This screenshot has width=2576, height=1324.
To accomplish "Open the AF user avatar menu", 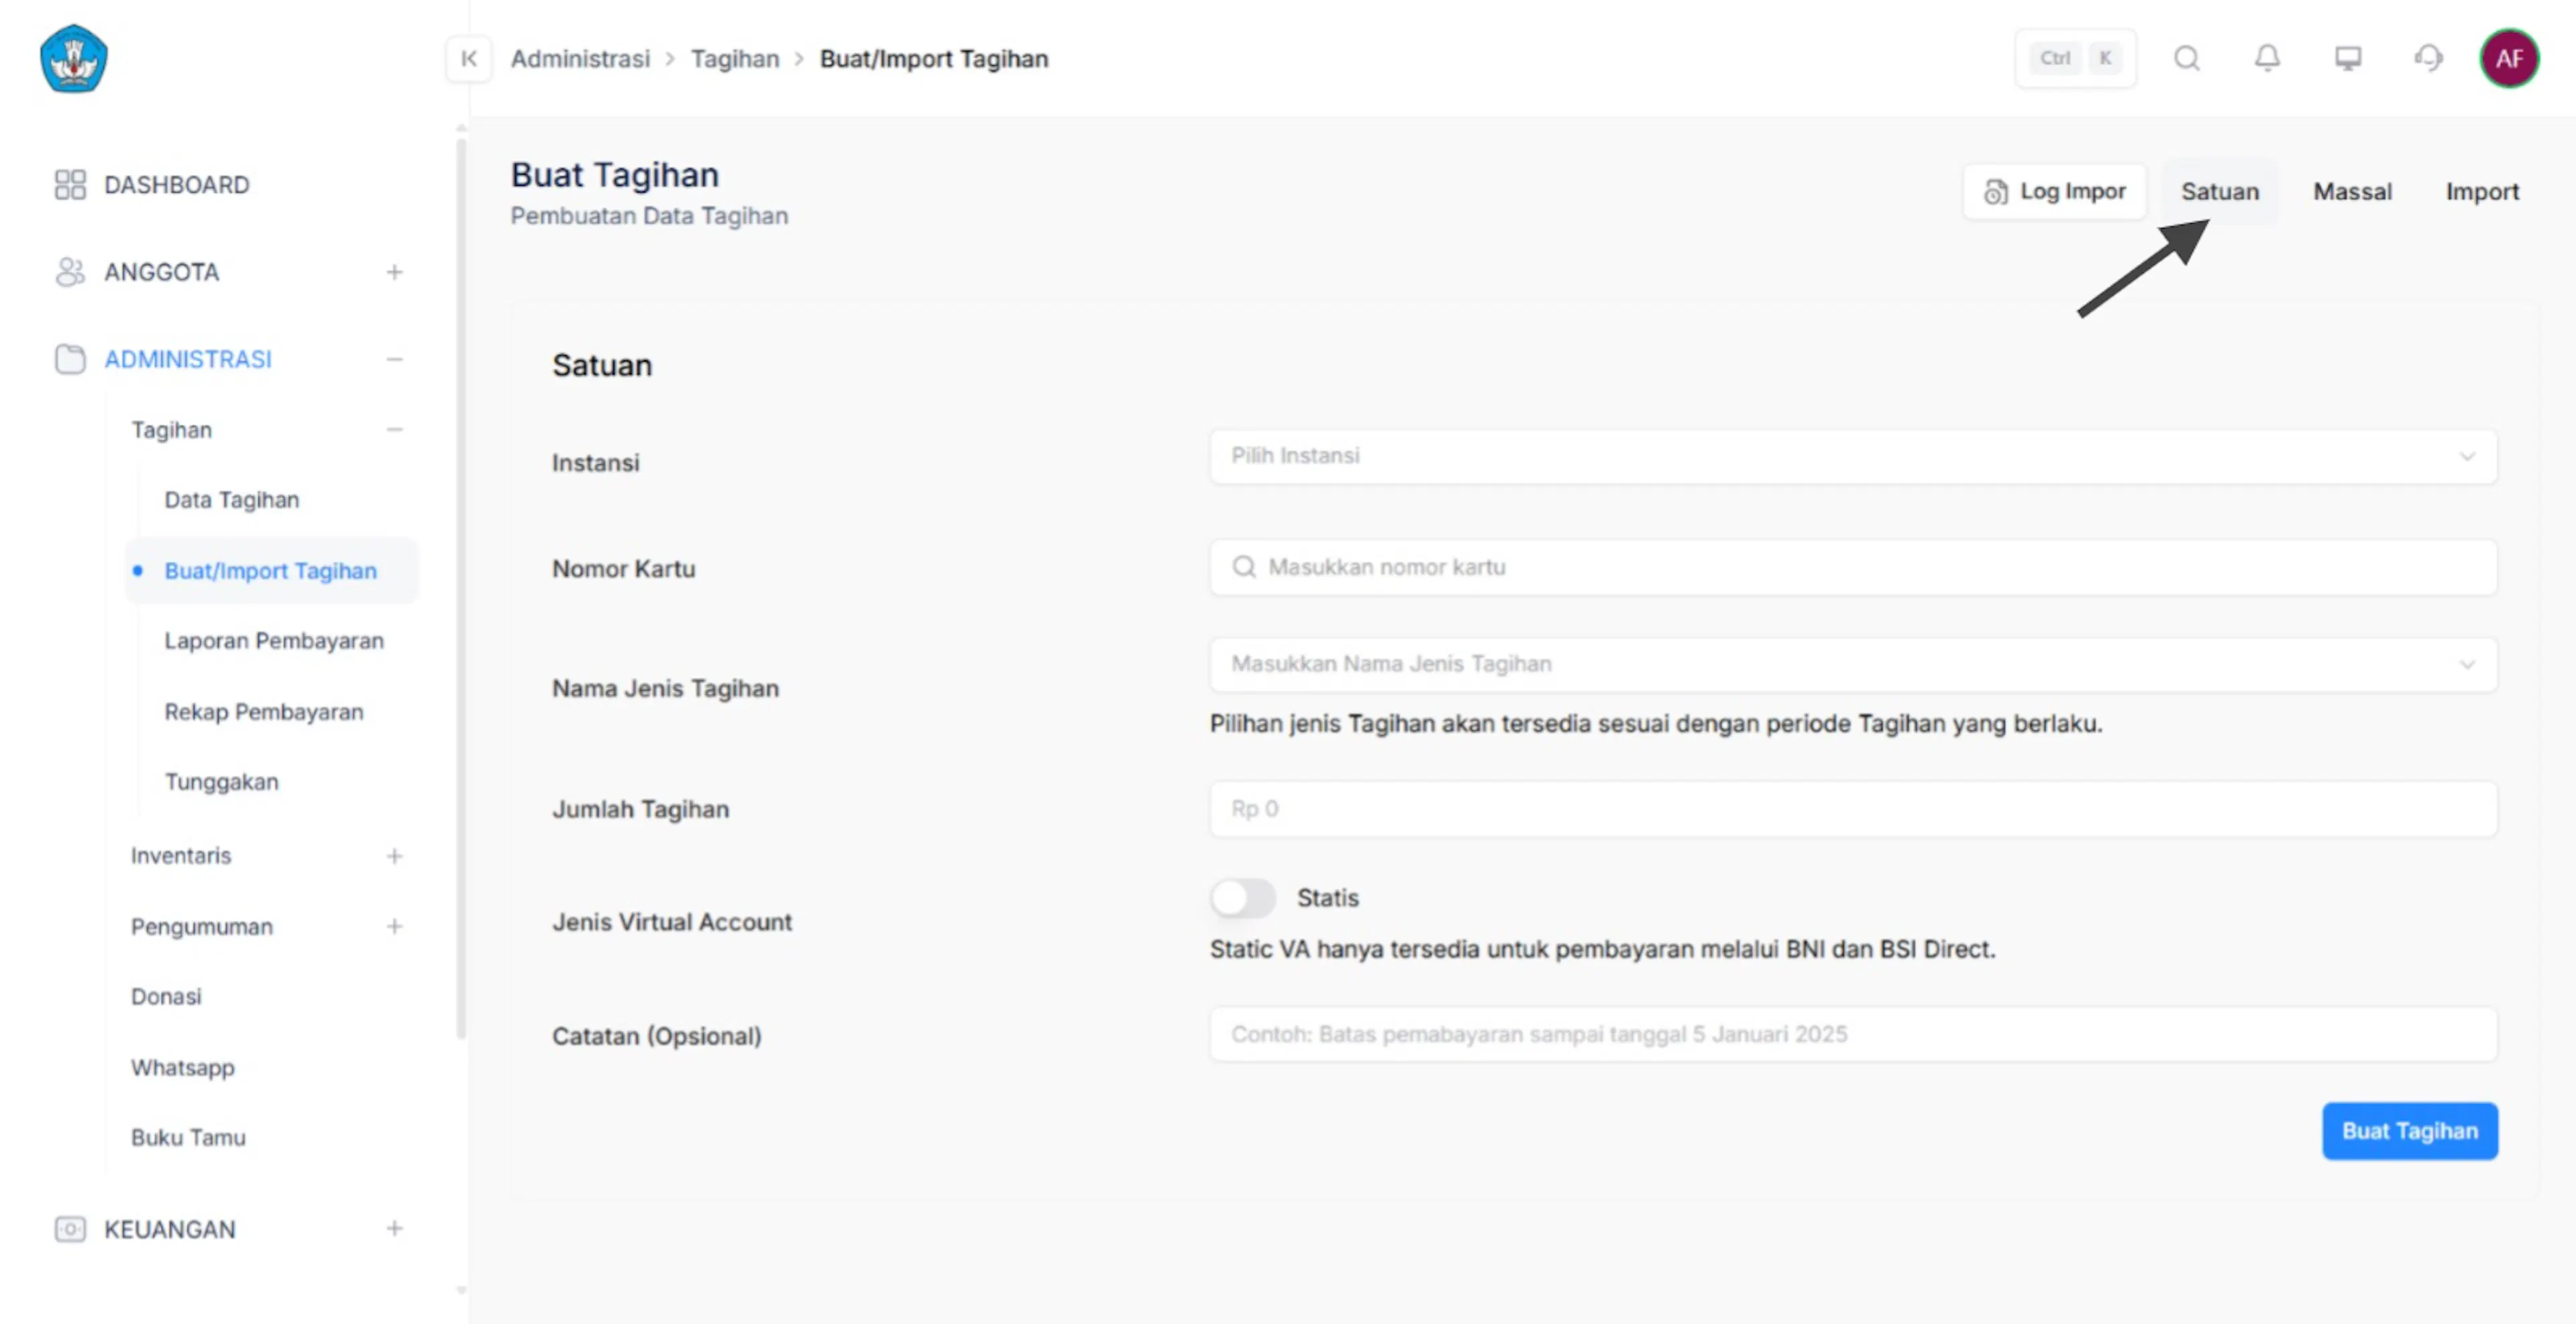I will [x=2509, y=59].
